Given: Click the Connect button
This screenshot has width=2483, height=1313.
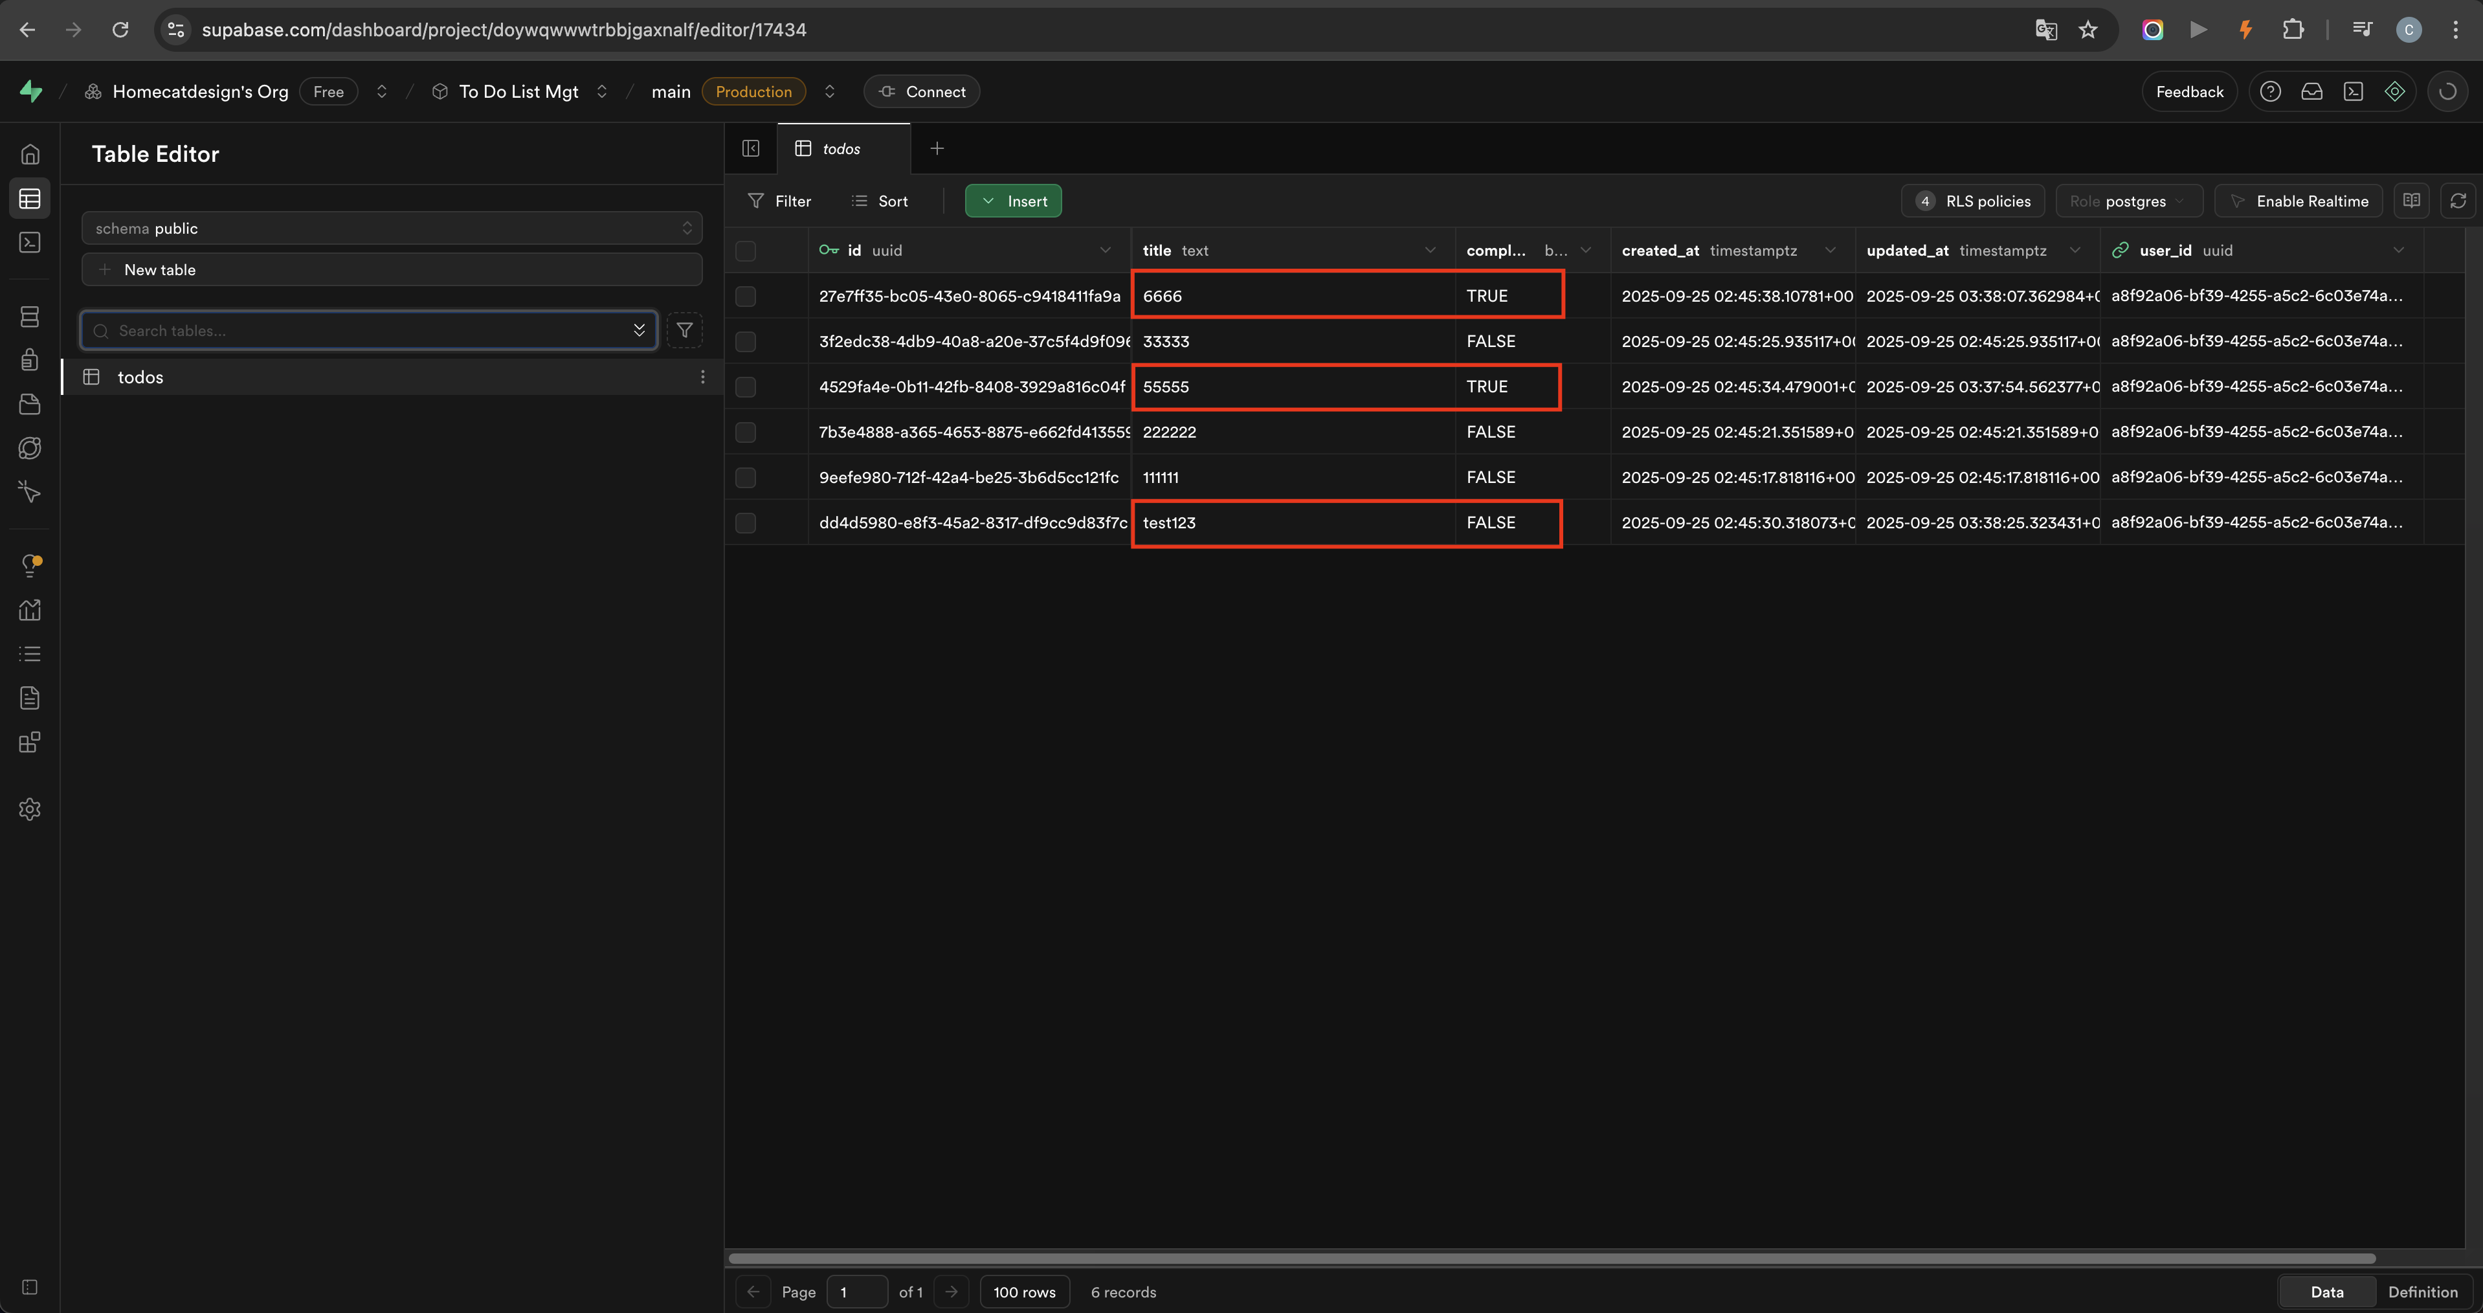Looking at the screenshot, I should coord(922,91).
